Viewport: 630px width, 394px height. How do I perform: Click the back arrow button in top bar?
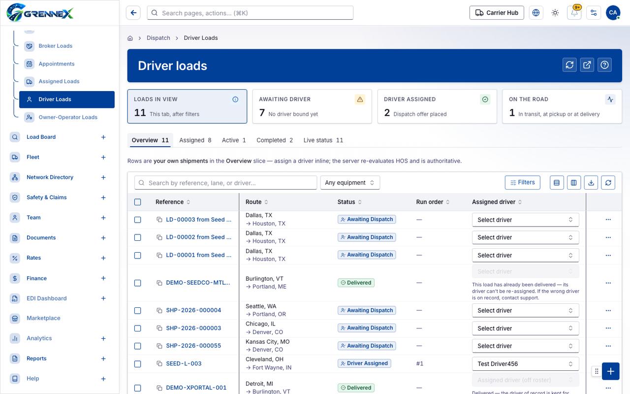click(x=133, y=13)
